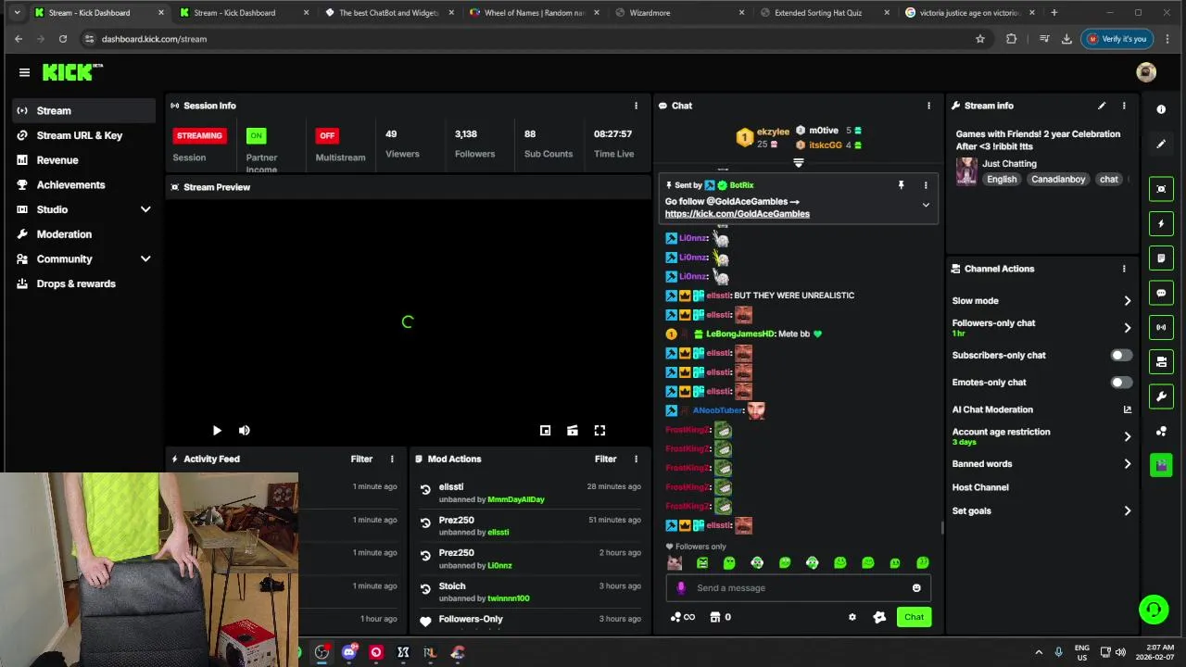Open the kick.com/GoldAceGambles link
This screenshot has height=667, width=1186.
737,214
